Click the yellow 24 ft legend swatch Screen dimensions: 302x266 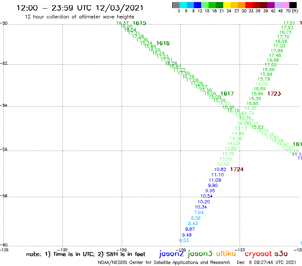[227, 5]
